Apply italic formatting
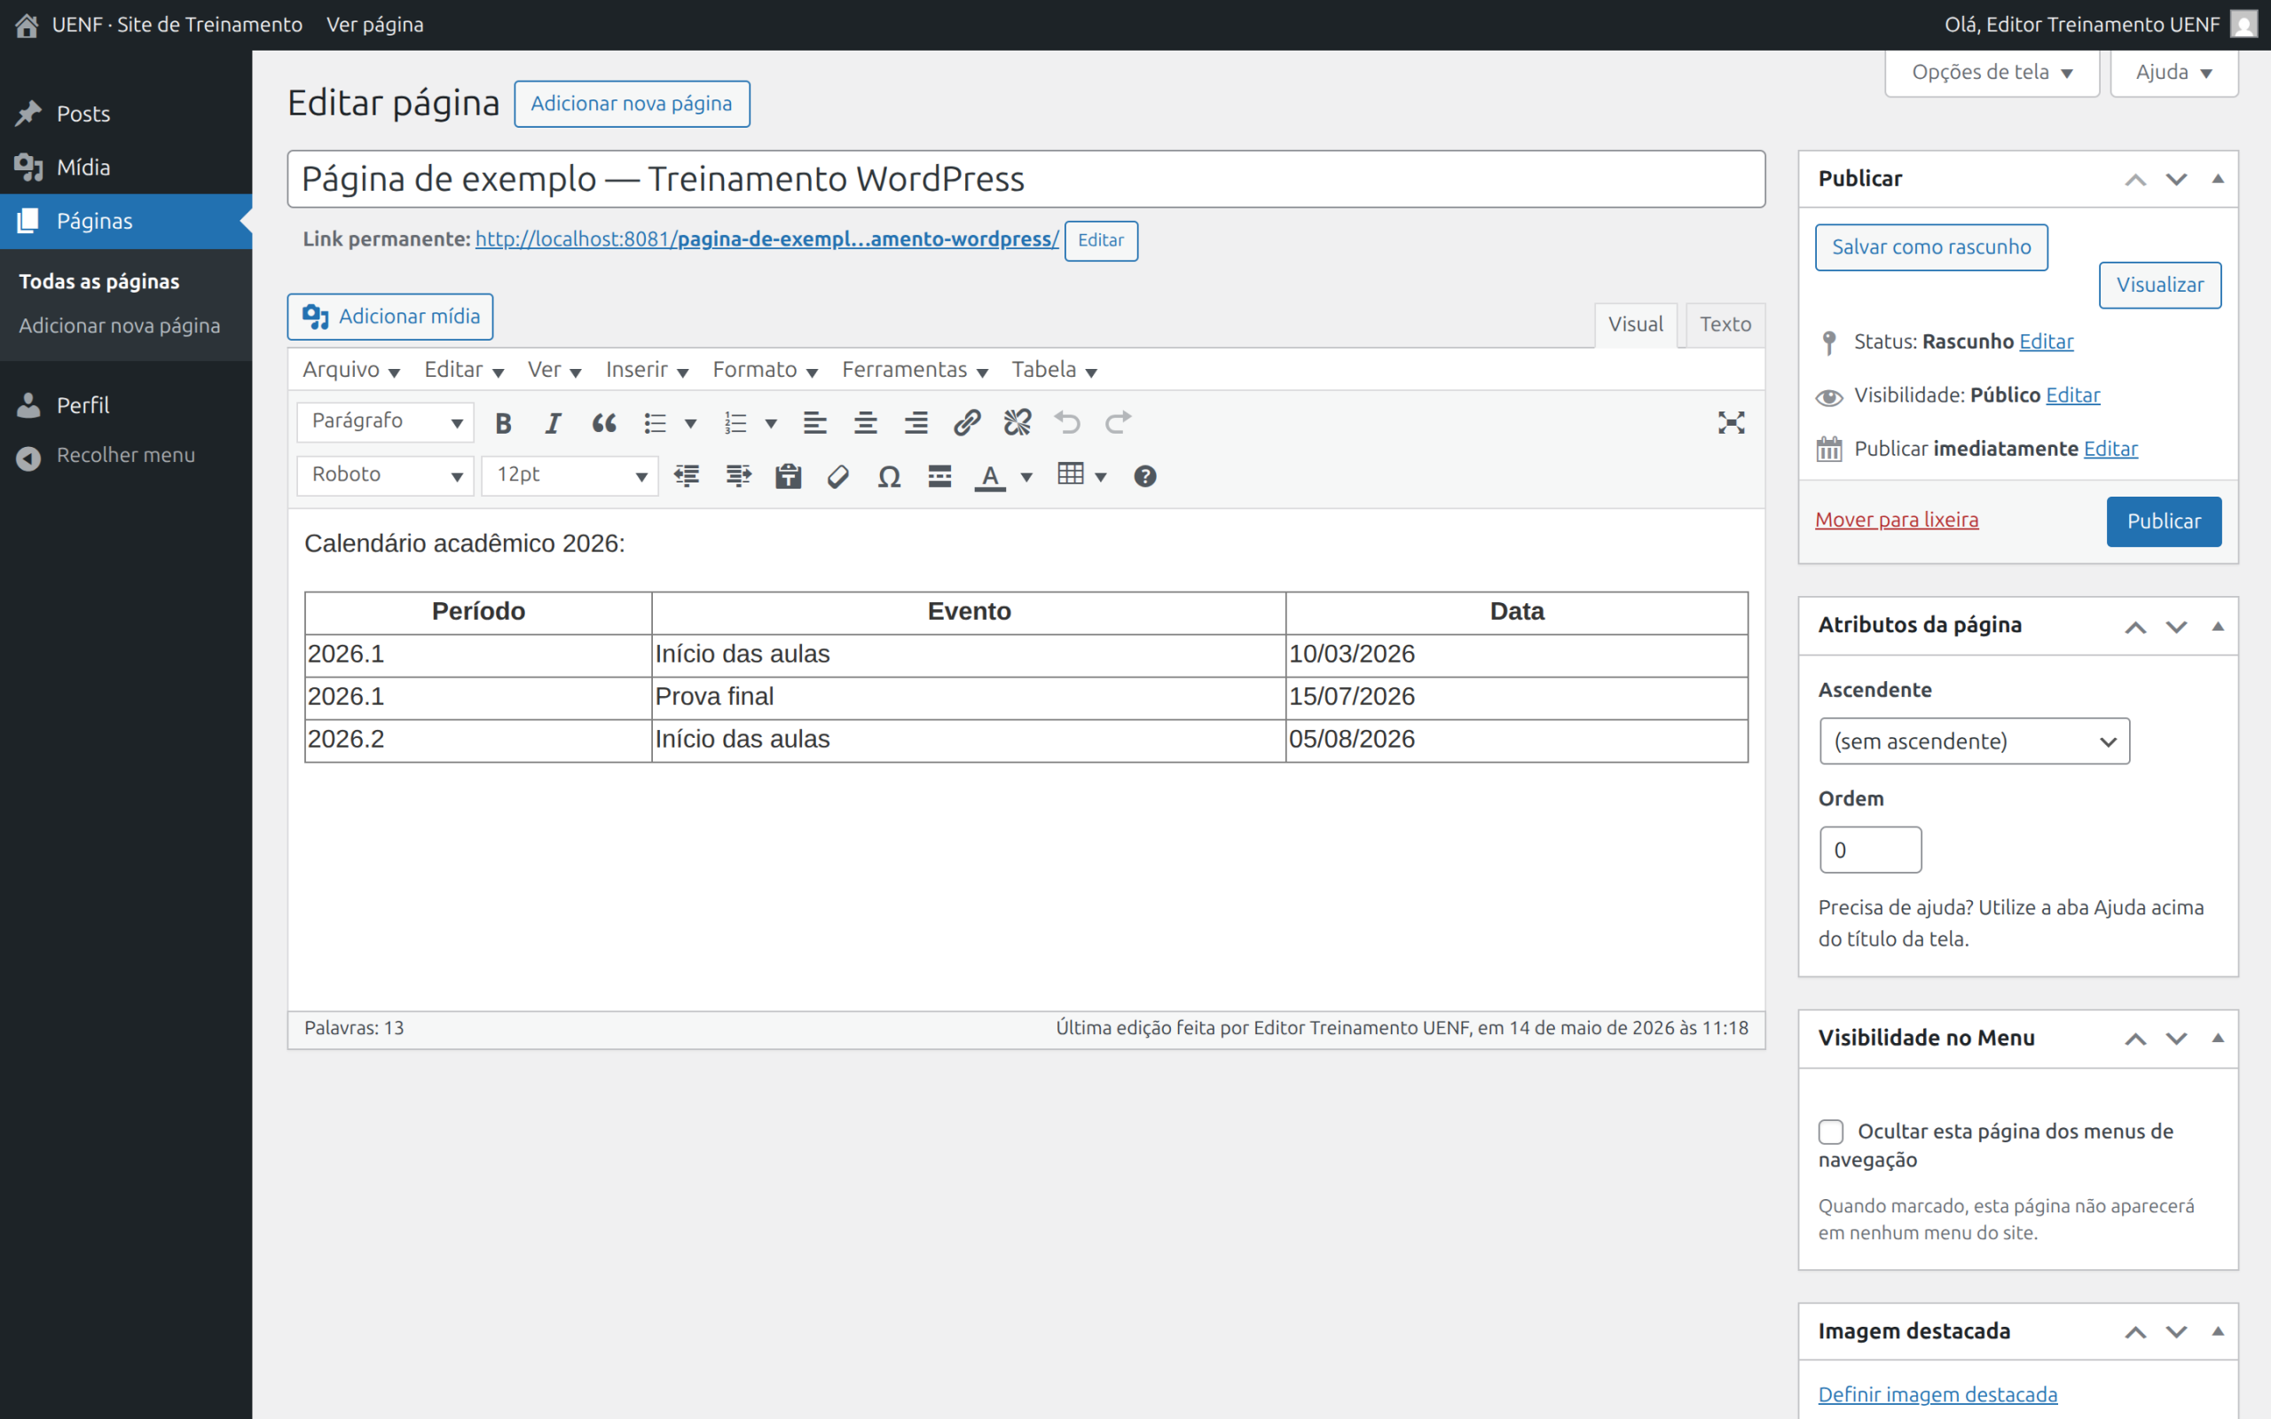 [554, 423]
